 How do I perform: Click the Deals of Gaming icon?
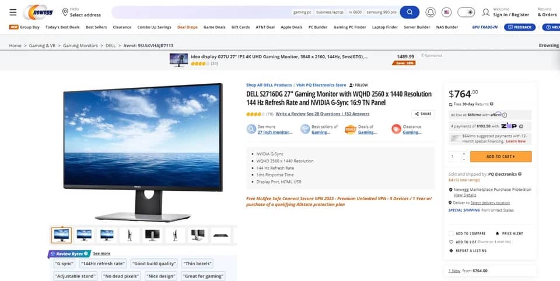[351, 129]
